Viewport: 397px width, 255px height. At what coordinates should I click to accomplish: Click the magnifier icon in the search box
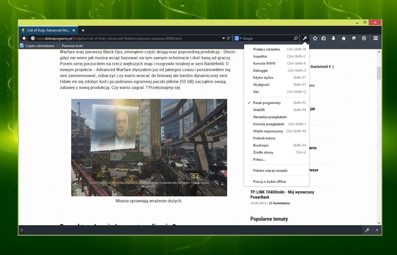pos(296,38)
